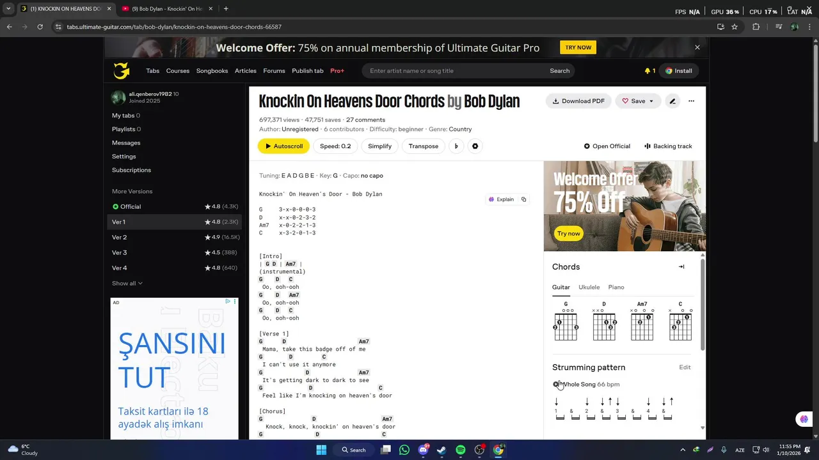
Task: Open the Speed: 0.2 setting
Action: (335, 146)
